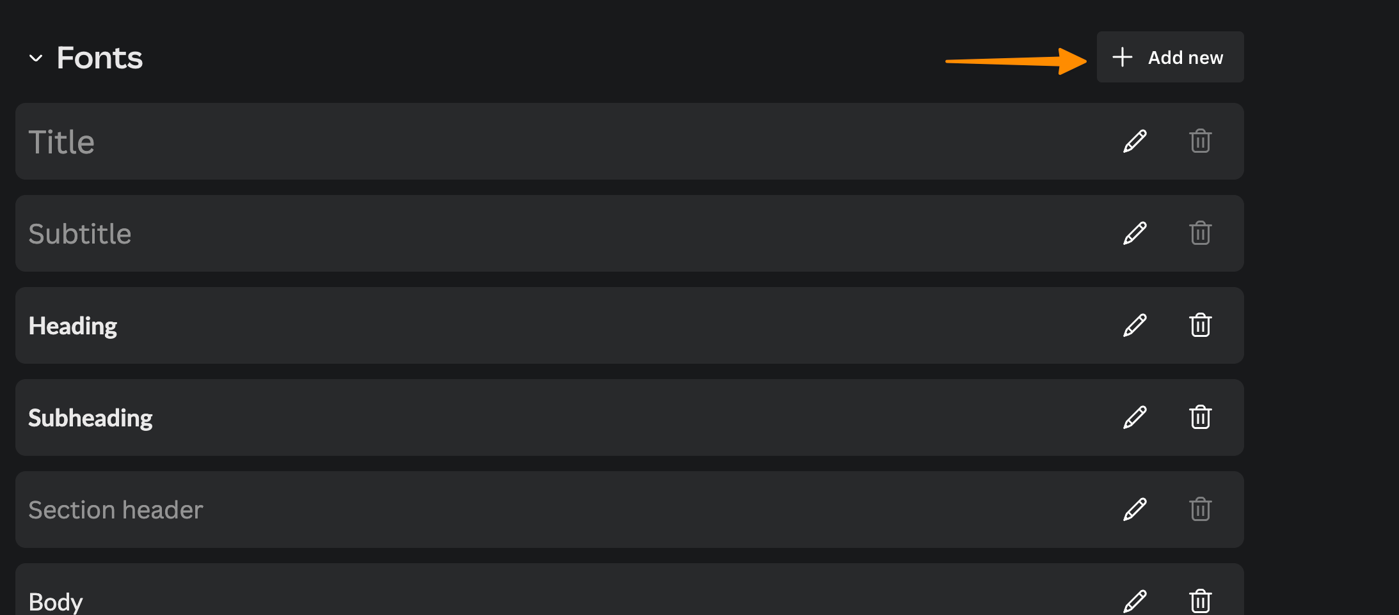Edit the Title font style
Viewport: 1399px width, 615px height.
point(1135,141)
